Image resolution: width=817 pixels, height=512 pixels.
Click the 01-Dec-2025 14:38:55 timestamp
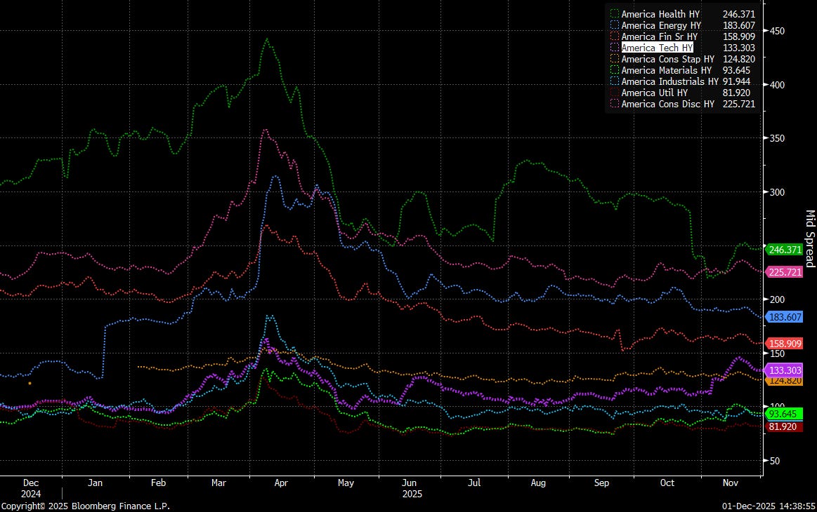click(769, 506)
